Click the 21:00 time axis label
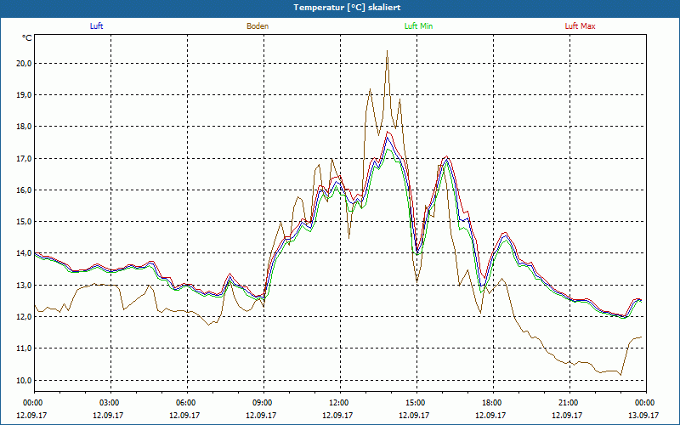Screen dimensions: 680x425 point(569,403)
